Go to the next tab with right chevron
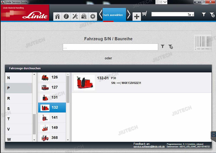This screenshot has height=153, width=216. pos(129,14)
